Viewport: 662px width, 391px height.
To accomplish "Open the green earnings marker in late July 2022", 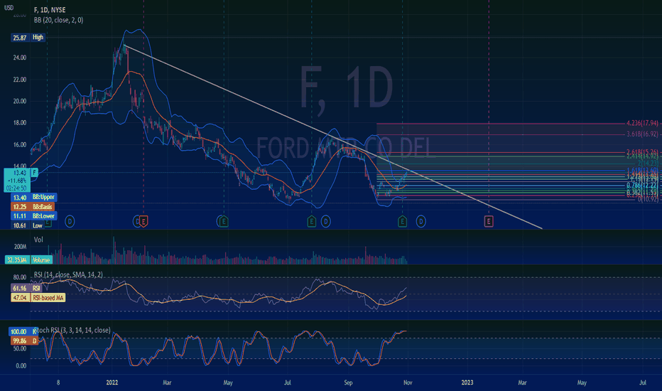I will pos(312,221).
